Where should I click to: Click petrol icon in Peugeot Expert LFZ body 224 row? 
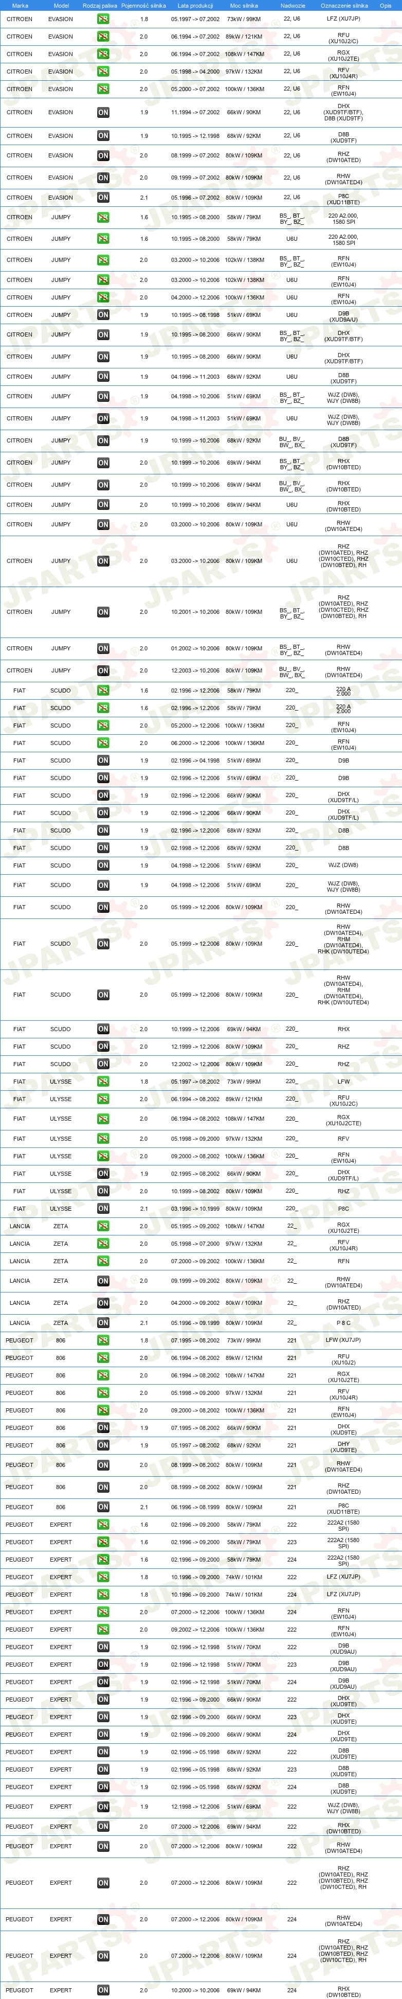point(103,1595)
